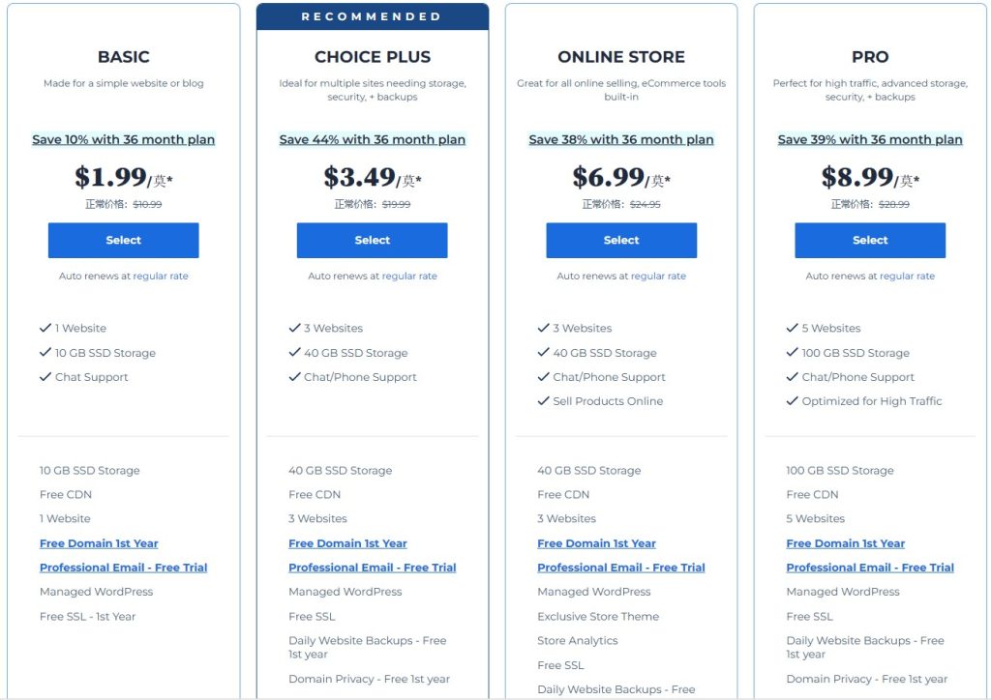Click Select under Online Store plan
991x700 pixels.
[621, 241]
